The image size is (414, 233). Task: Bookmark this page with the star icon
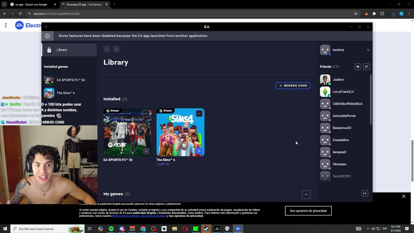point(356,14)
